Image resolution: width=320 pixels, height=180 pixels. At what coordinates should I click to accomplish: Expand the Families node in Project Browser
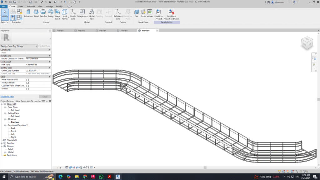pyautogui.click(x=2, y=143)
